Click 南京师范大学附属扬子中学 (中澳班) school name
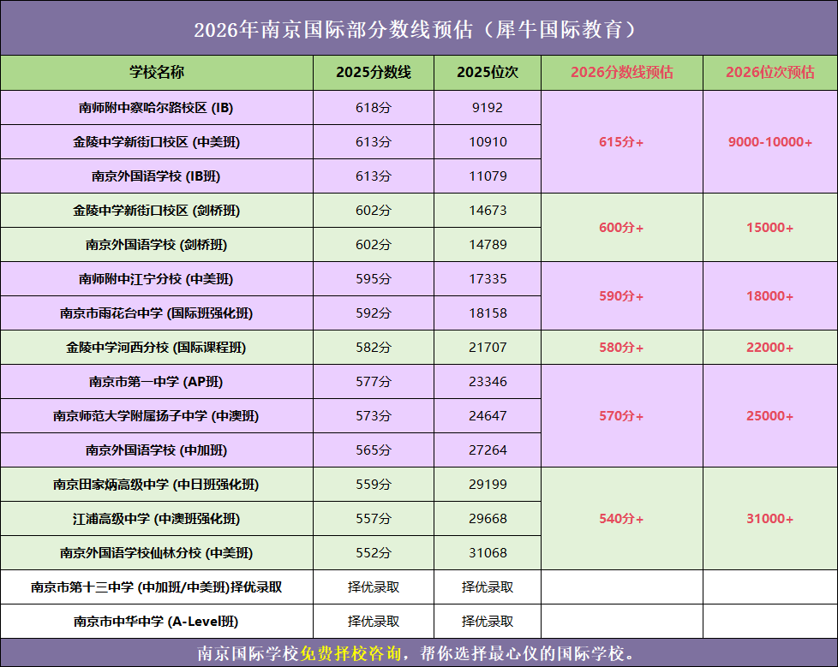This screenshot has height=667, width=838. click(156, 415)
